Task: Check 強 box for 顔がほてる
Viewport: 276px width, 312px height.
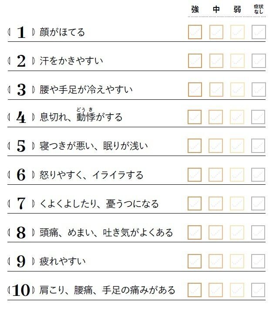Action: 195,32
